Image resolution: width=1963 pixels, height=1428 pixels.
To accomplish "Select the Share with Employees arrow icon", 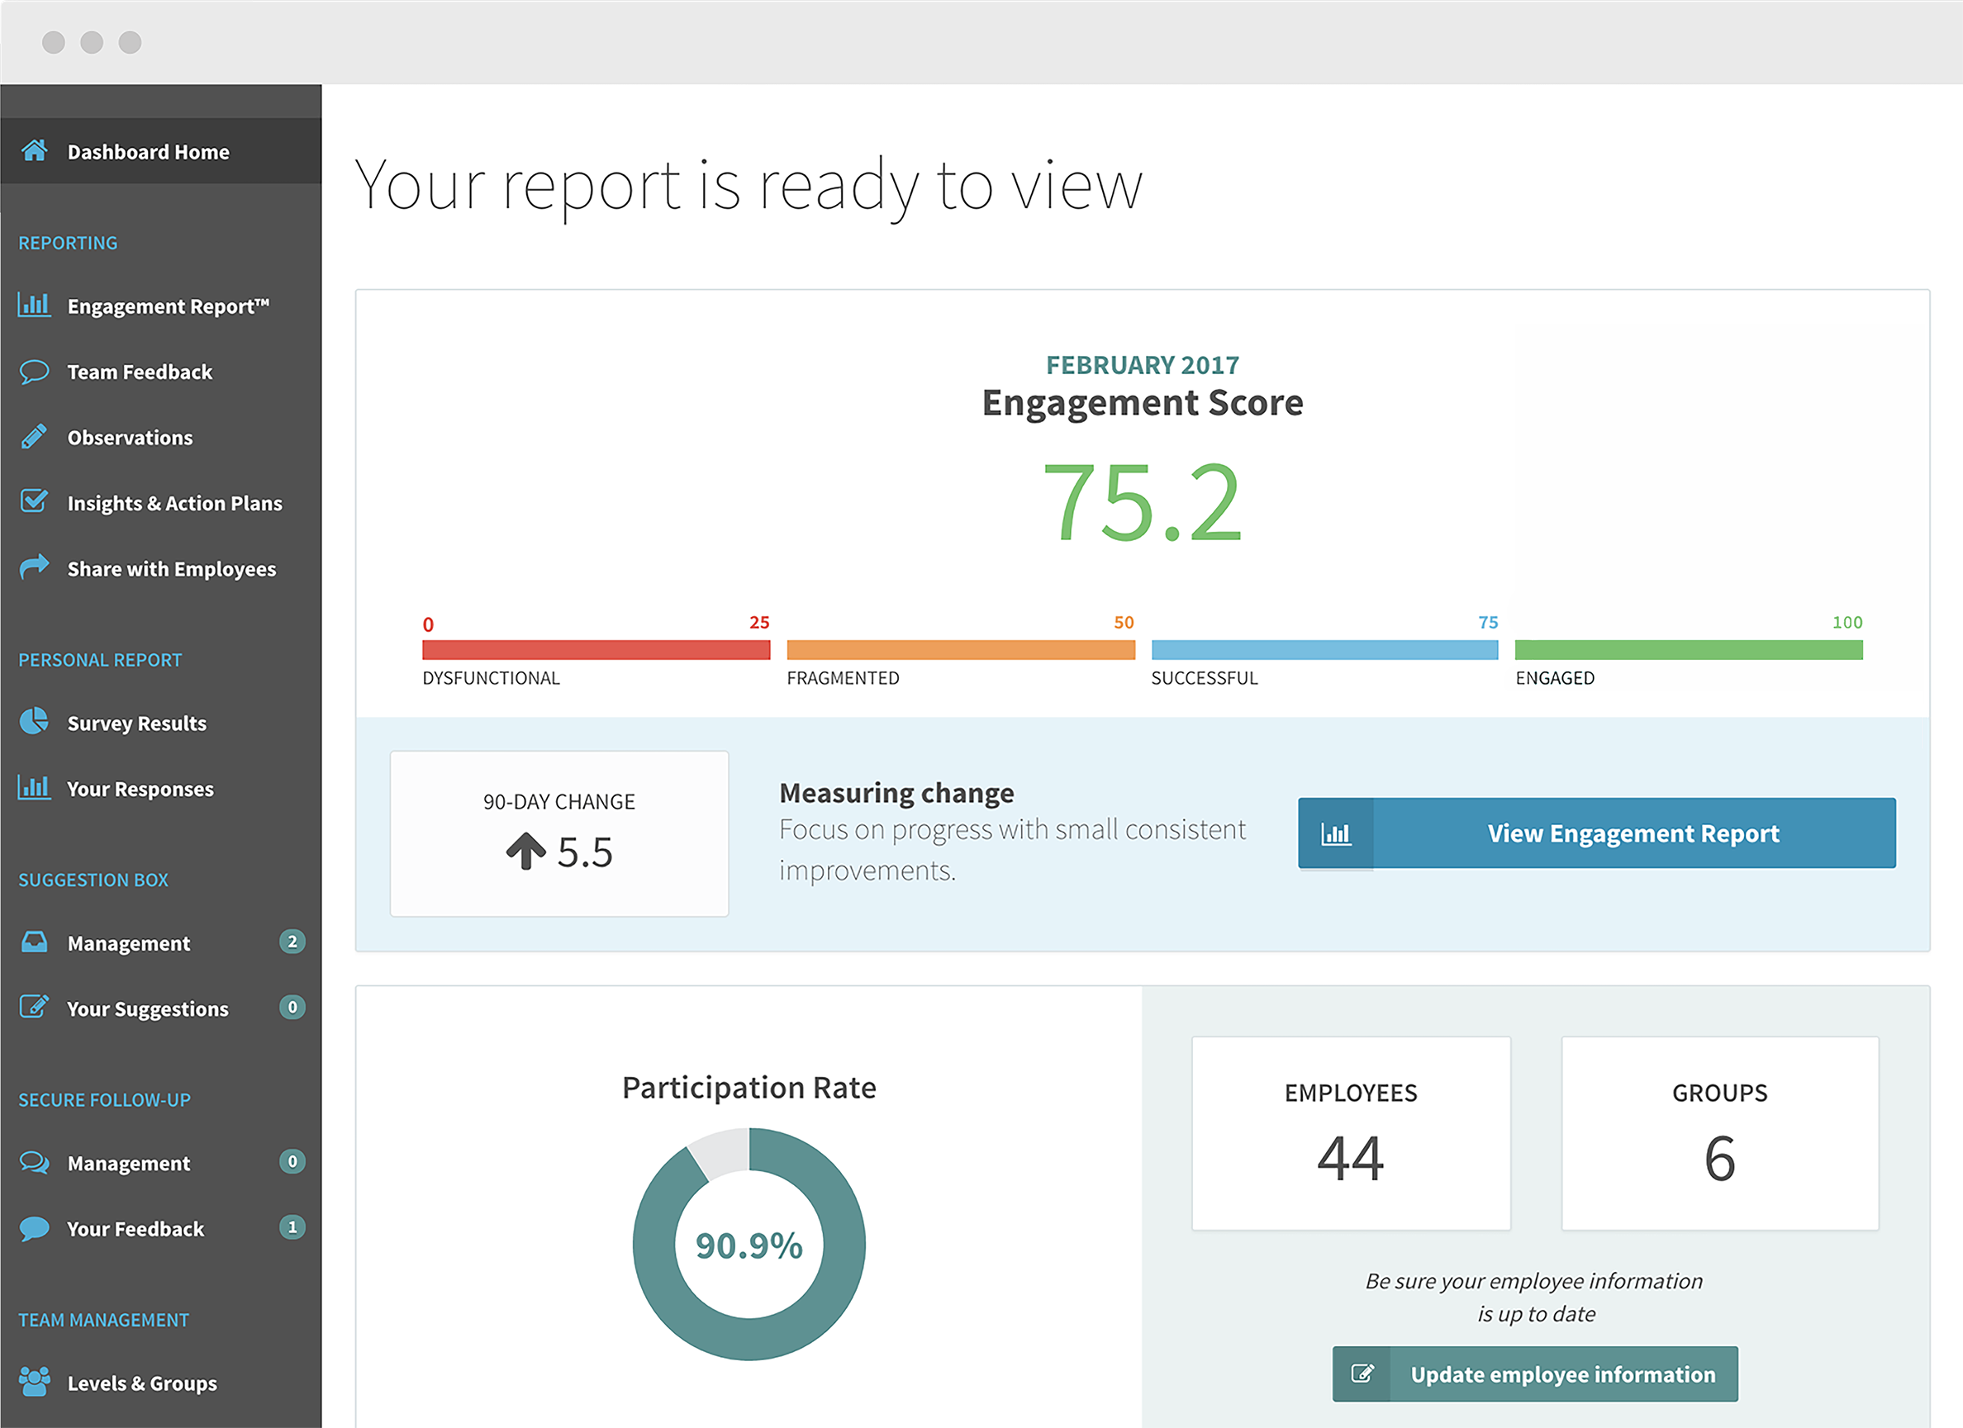I will (35, 568).
